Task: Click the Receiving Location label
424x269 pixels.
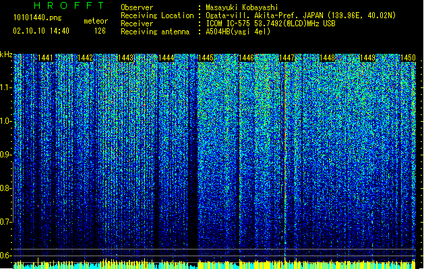Action: (157, 15)
